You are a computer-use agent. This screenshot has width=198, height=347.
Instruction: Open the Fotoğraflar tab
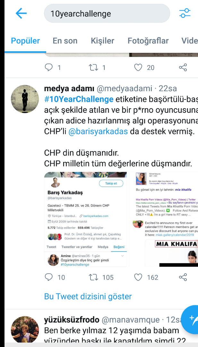click(148, 41)
